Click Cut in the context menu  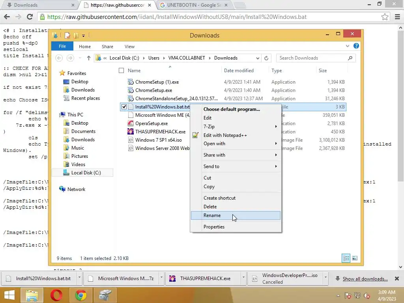click(236, 178)
